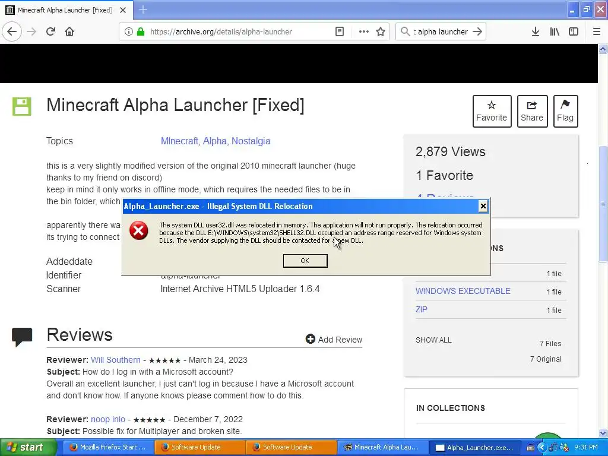Switch to Mozilla Firefox Start taskbar item
608x456 pixels.
click(108, 447)
